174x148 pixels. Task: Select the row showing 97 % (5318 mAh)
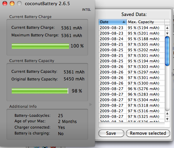point(132,105)
